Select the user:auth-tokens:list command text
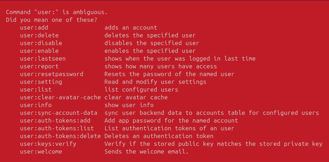329x162 pixels. point(57,128)
